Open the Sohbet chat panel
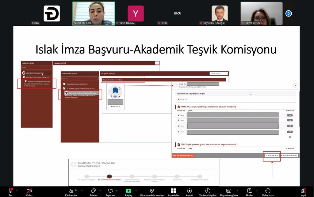The width and height of the screenshot is (314, 197). click(93, 191)
